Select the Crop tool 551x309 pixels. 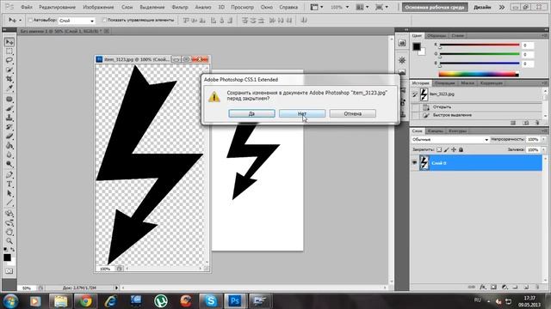click(x=9, y=79)
